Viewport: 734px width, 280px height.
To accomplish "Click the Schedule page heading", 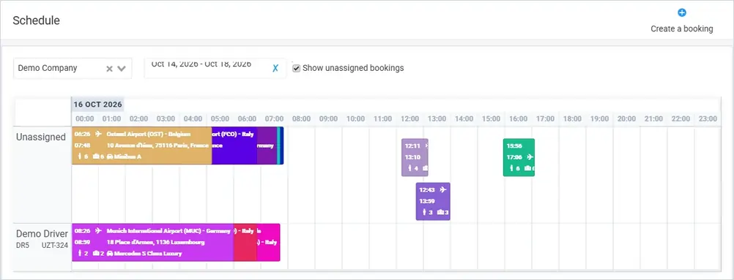I will click(x=36, y=20).
